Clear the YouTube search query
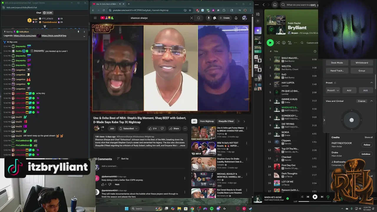This screenshot has width=377, height=212. click(191, 18)
